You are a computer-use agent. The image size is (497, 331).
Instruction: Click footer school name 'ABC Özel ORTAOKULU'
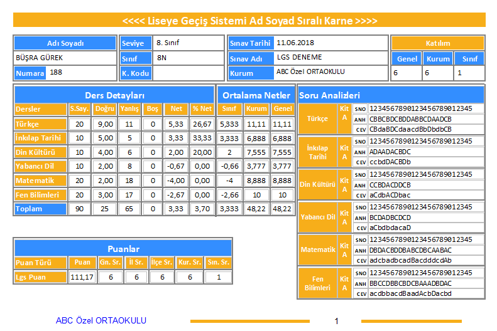click(101, 320)
